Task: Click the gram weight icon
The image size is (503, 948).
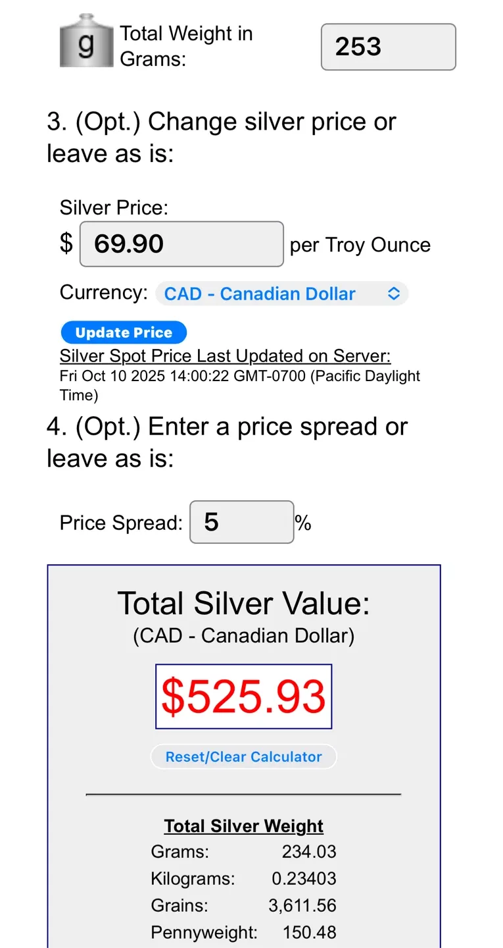Action: point(87,41)
